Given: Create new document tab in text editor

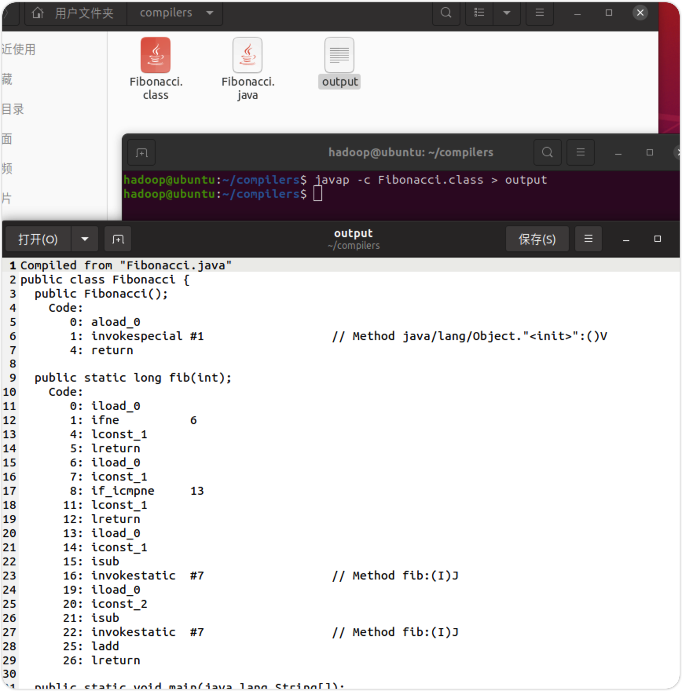Looking at the screenshot, I should pyautogui.click(x=118, y=239).
